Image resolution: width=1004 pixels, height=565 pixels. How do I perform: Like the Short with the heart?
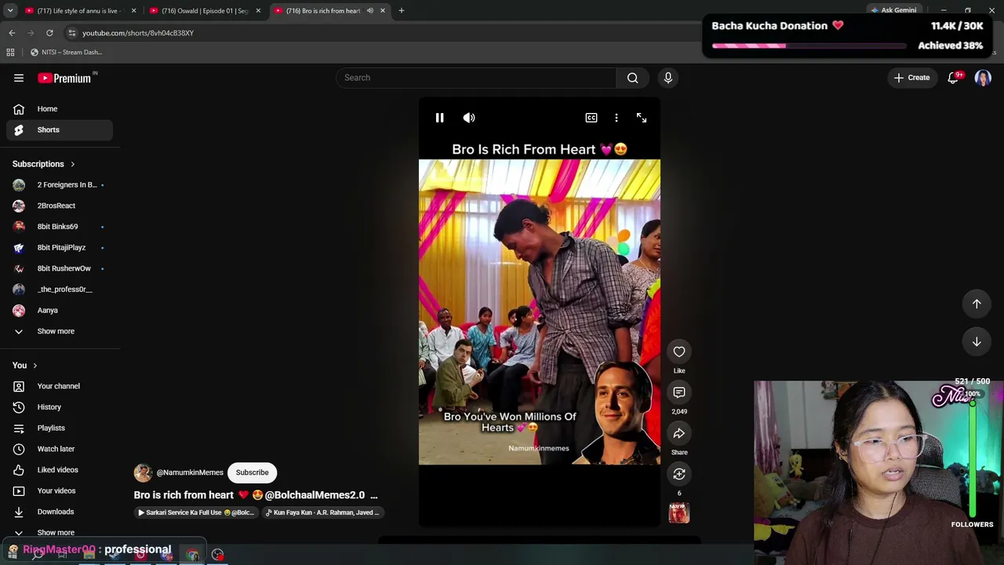click(x=679, y=352)
